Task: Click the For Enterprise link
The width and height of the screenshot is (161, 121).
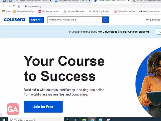Action: [x=153, y=20]
